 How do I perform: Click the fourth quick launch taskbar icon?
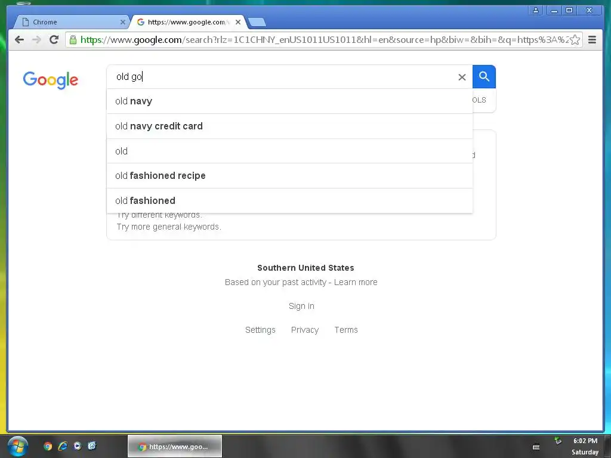coord(92,446)
